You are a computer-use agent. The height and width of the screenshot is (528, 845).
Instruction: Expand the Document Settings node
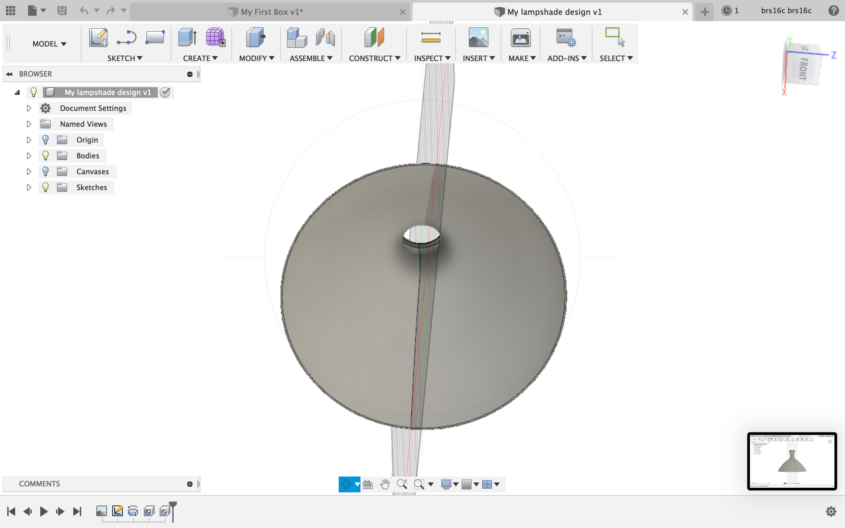29,108
